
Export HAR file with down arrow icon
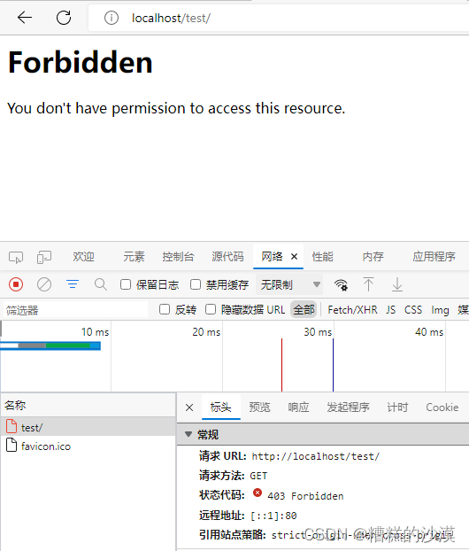point(397,284)
